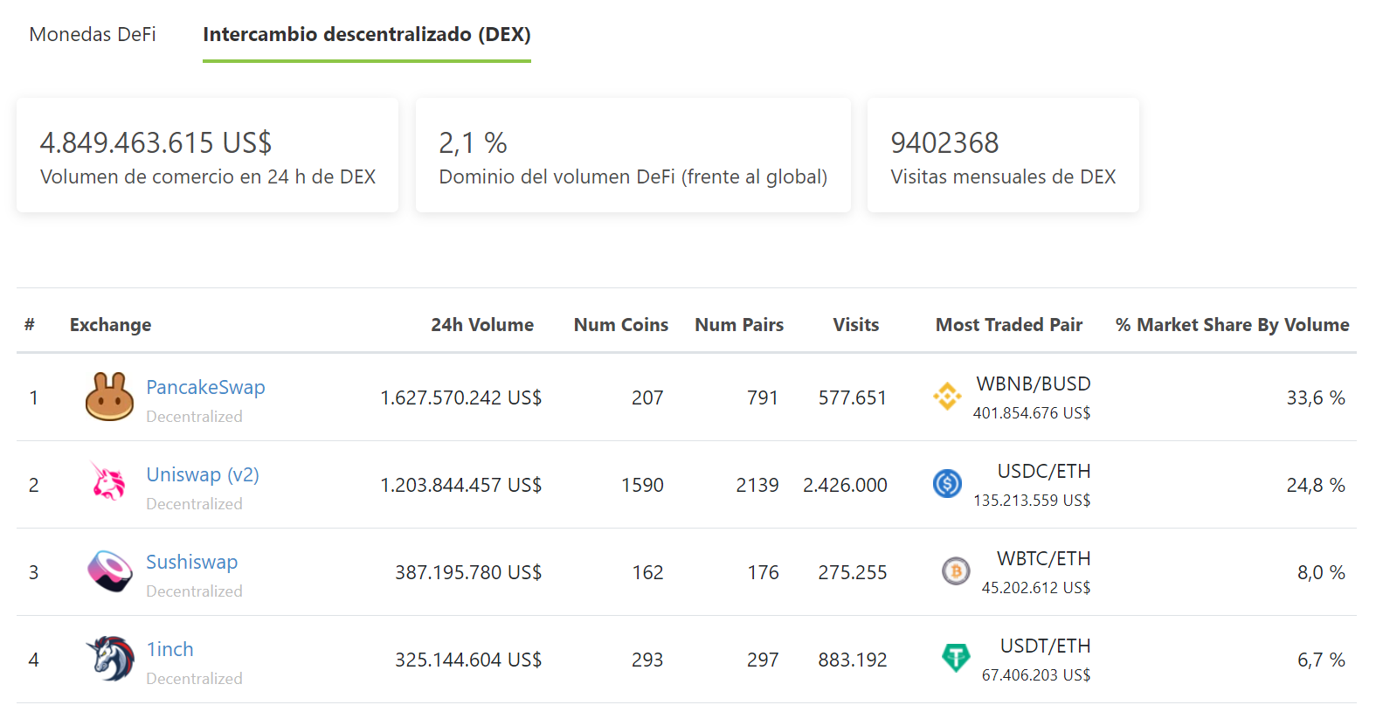Viewport: 1383px width, 705px height.
Task: Click the 2,1 % DeFi dominance value
Action: pos(473,142)
